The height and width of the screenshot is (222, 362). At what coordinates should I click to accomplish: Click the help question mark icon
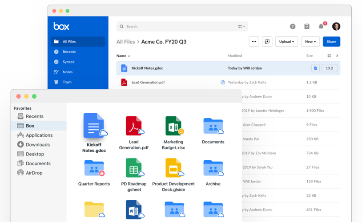coord(293,27)
